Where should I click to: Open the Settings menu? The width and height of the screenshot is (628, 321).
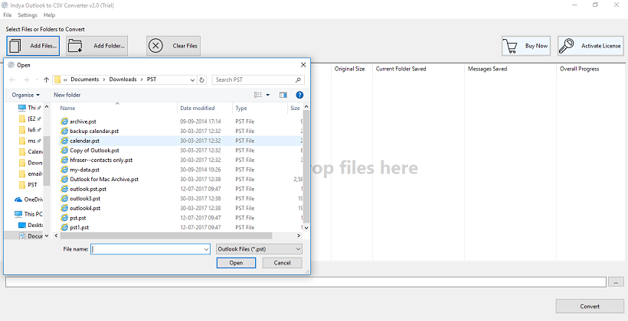(28, 15)
